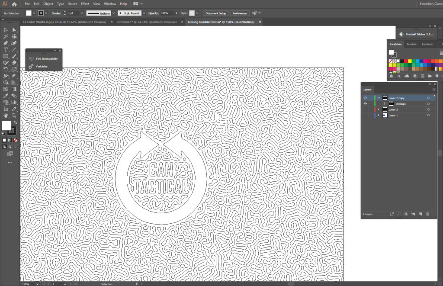Switch to the Brushes panel tab
Viewport: 443px width, 286px height.
411,44
